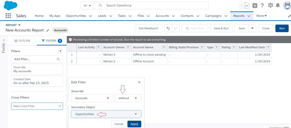
Task: Open the Account Name column menu
Action: [164, 47]
